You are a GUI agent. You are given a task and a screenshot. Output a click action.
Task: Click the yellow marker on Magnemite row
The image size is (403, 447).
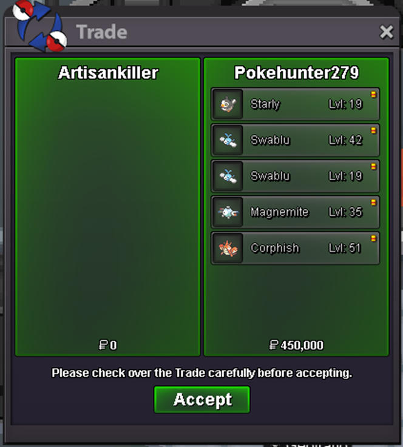373,203
